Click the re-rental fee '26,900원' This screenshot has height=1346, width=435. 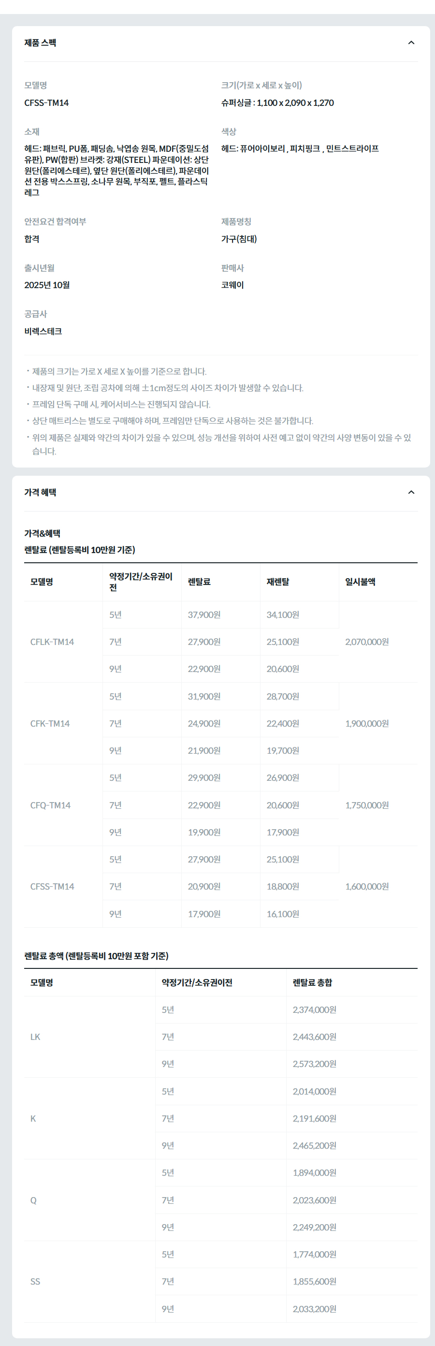283,778
